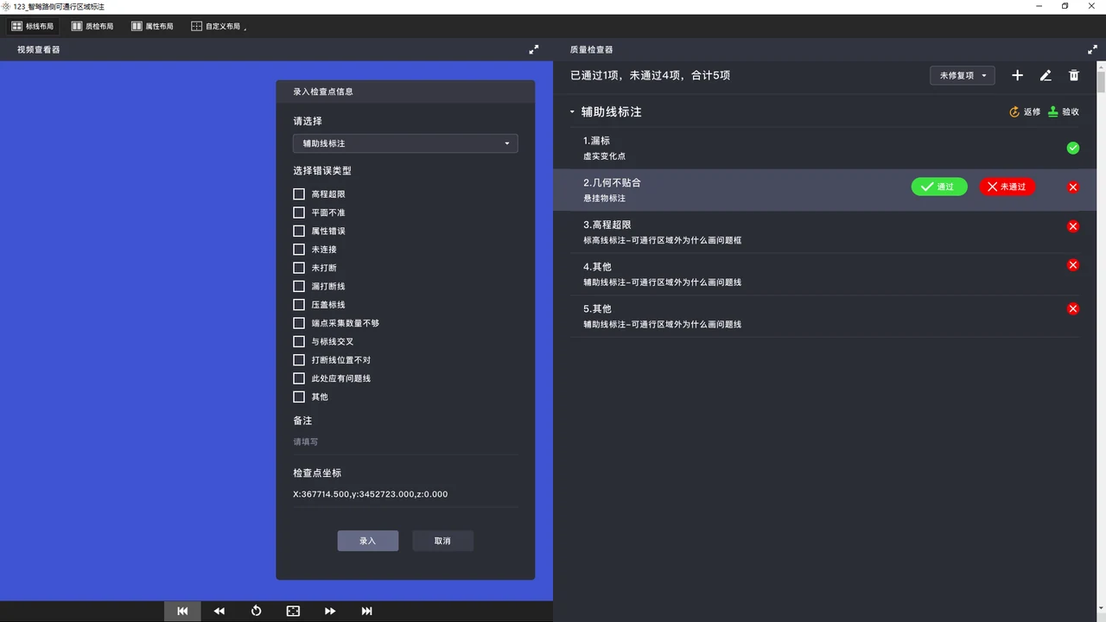Screen dimensions: 1106x622
Task: Collapse the 辅助线标注 group
Action: [572, 111]
